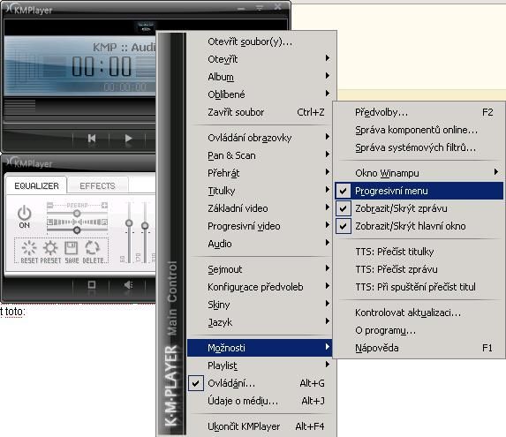
Task: Click the preamp plus icon
Action: 104,206
